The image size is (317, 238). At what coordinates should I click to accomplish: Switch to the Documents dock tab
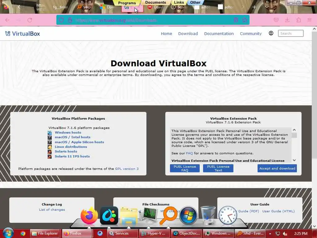pos(155,2)
